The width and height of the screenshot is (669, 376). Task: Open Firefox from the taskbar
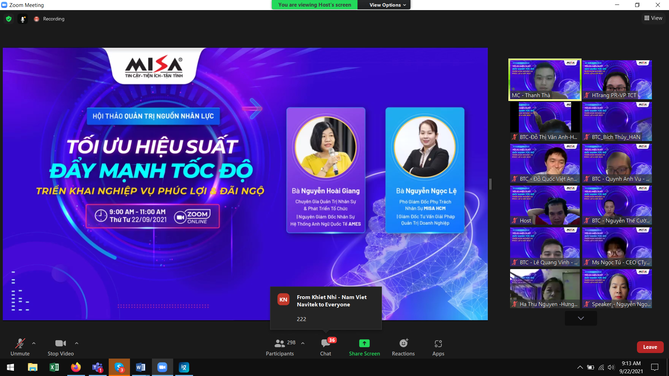point(76,367)
